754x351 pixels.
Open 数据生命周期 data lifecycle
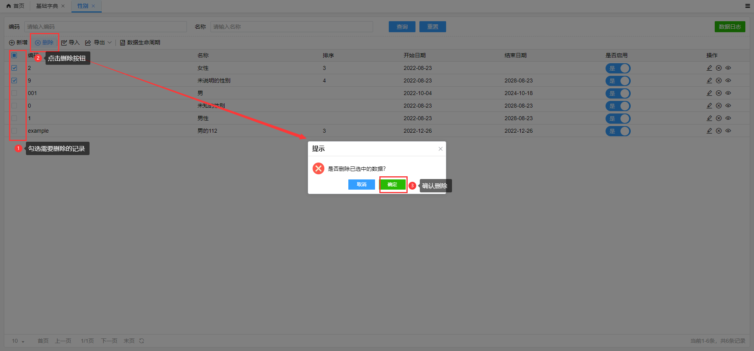tap(140, 43)
